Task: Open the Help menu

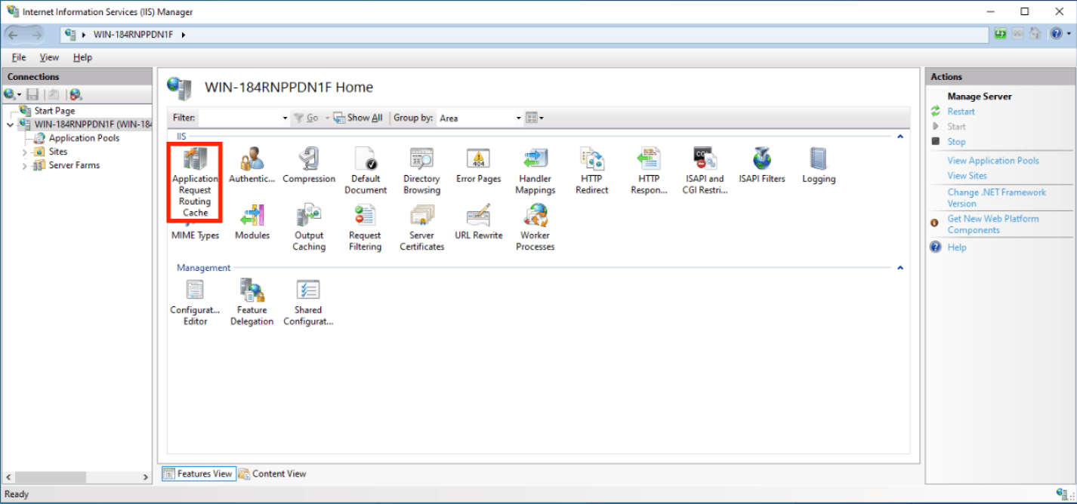Action: 82,57
